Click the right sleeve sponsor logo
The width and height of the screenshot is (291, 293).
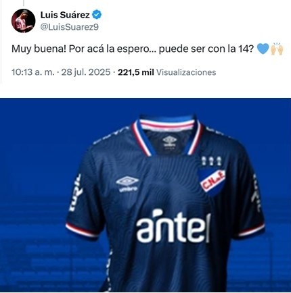(x=256, y=193)
